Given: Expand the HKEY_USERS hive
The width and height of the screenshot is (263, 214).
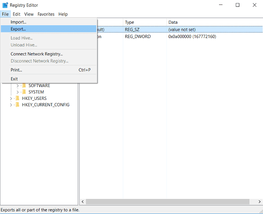Looking at the screenshot, I should pyautogui.click(x=11, y=98).
